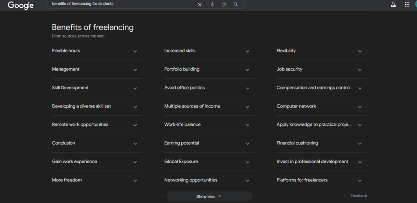Click 'Remote work opportunities' text
Image resolution: width=417 pixels, height=203 pixels.
[x=80, y=125]
